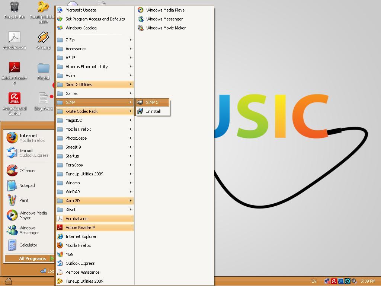The width and height of the screenshot is (381, 286).
Task: Open Recycle Bin desktop icon
Action: 15,10
